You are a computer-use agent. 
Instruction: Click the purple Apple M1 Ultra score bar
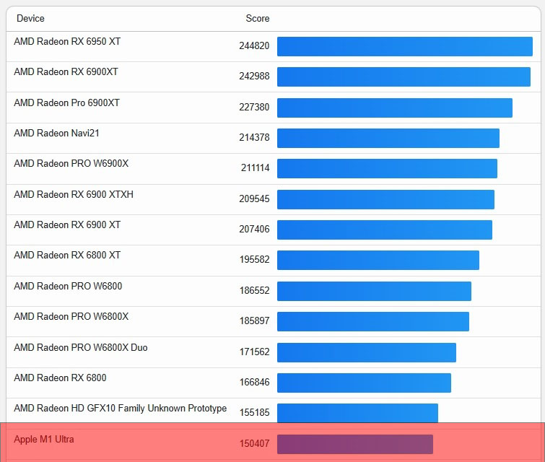[355, 444]
